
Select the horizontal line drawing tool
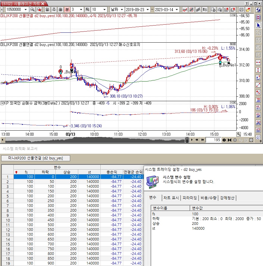[x=258, y=62]
